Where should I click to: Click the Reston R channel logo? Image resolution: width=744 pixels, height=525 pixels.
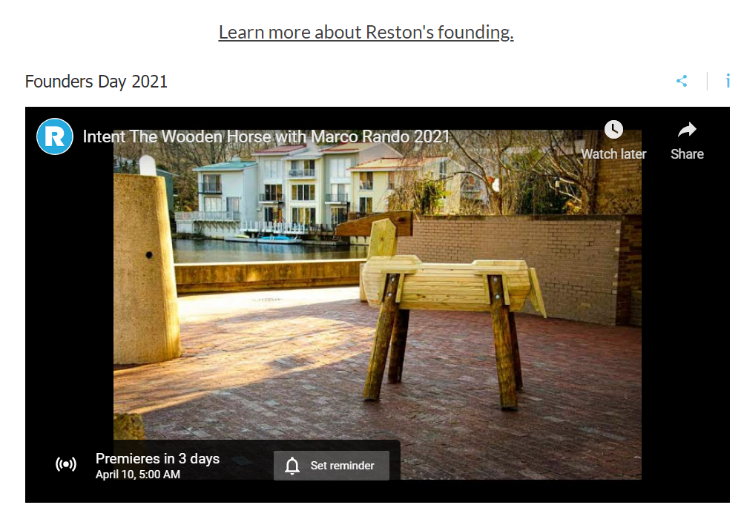[55, 136]
